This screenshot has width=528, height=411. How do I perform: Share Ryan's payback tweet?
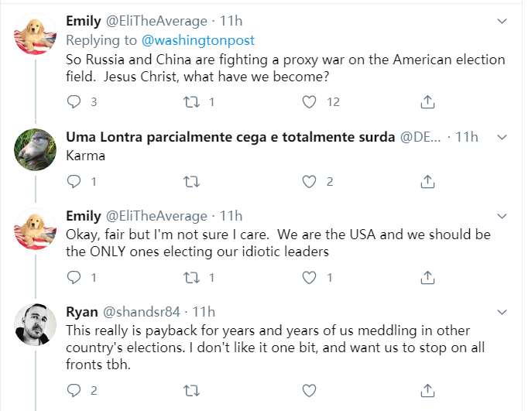coord(427,389)
